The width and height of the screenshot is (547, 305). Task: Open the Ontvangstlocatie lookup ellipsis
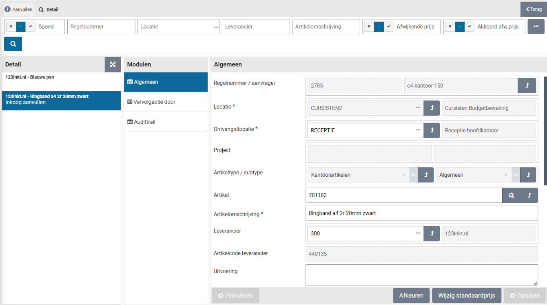(418, 130)
